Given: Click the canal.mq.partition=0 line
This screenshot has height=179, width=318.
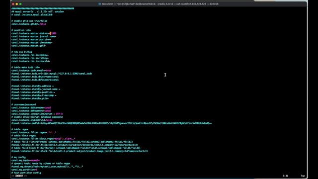Looking at the screenshot, I should click(x=24, y=170).
